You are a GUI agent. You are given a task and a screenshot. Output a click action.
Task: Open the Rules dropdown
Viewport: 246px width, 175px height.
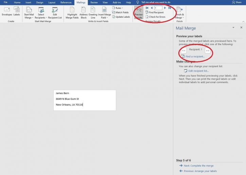pos(118,8)
